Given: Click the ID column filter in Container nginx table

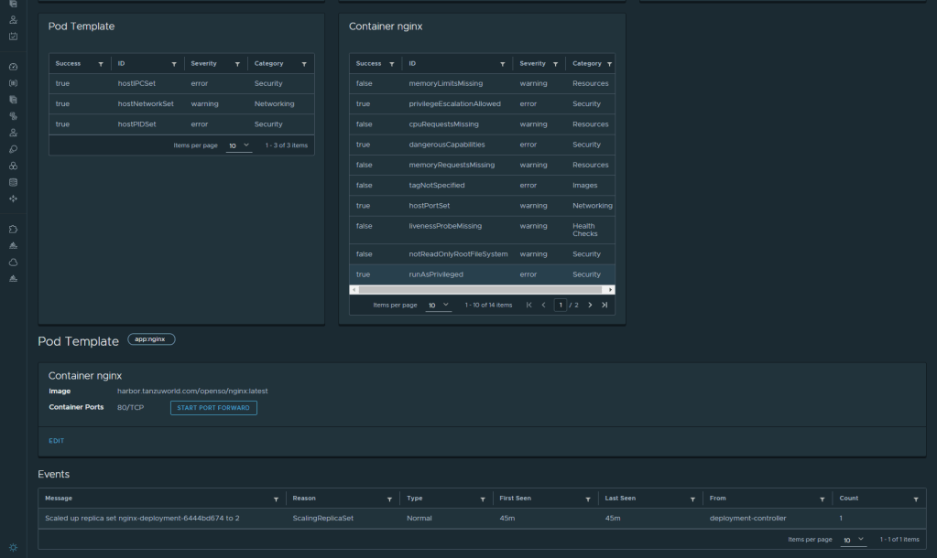Looking at the screenshot, I should (x=502, y=64).
